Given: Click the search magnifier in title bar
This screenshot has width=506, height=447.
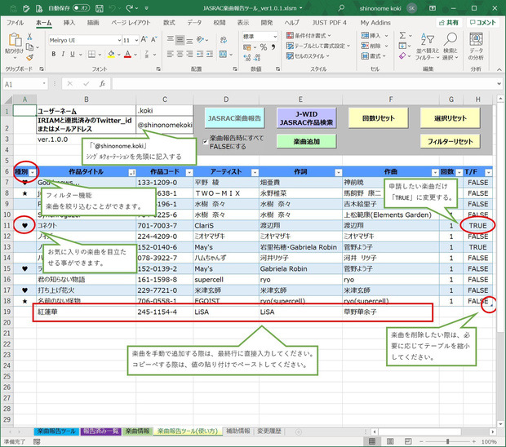Looking at the screenshot, I should pyautogui.click(x=341, y=8).
